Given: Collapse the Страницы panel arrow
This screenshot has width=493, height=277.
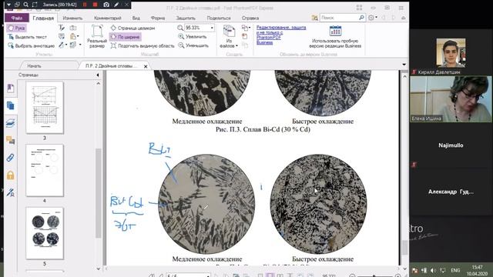Looking at the screenshot, I should (98, 75).
